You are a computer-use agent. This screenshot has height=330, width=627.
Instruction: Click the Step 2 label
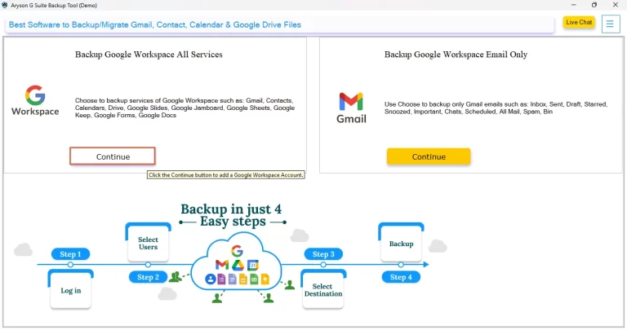(x=148, y=277)
